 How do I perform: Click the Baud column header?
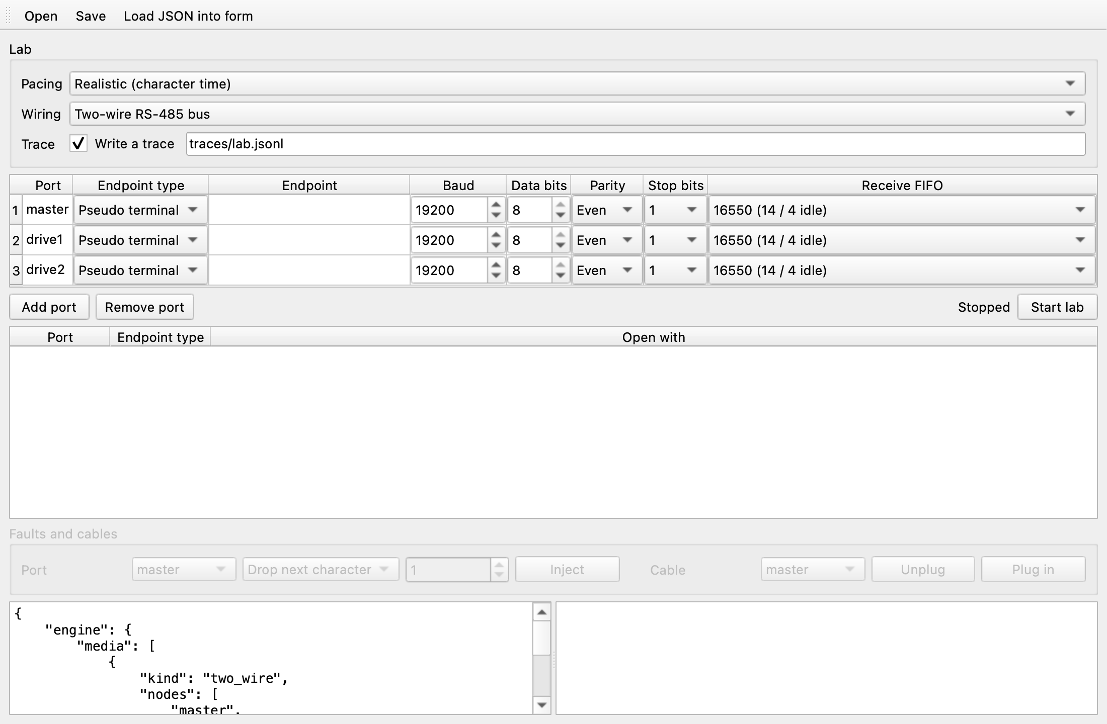[458, 186]
